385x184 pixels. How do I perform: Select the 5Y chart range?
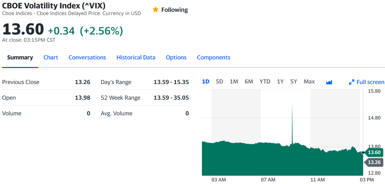pos(294,81)
